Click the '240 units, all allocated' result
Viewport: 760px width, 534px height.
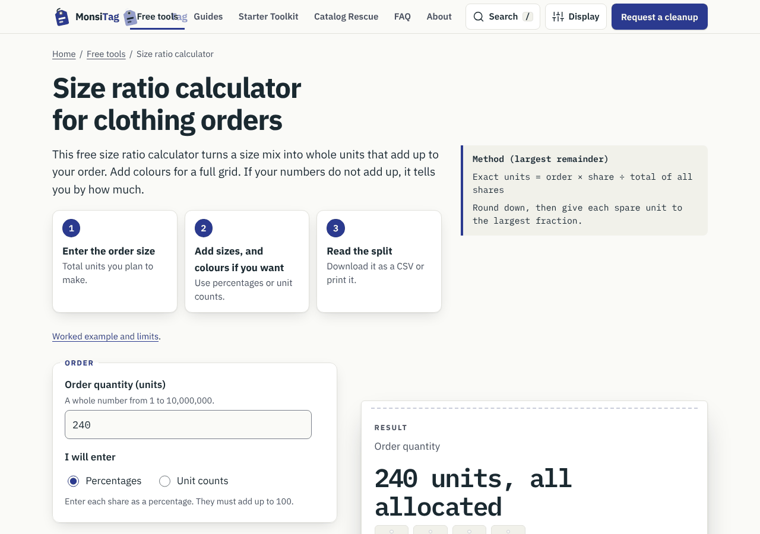click(473, 493)
